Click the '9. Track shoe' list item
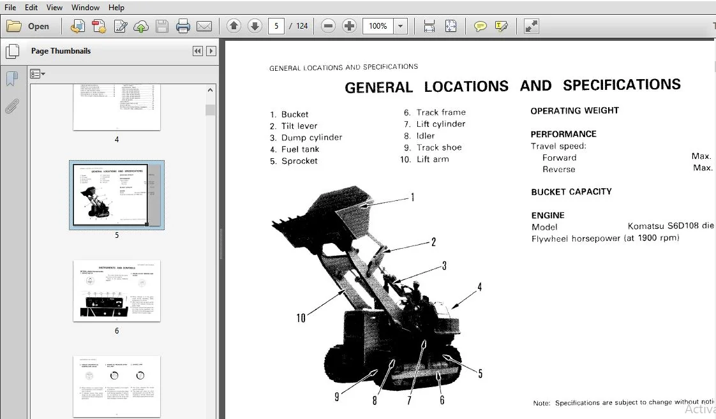The height and width of the screenshot is (419, 716). [x=433, y=147]
